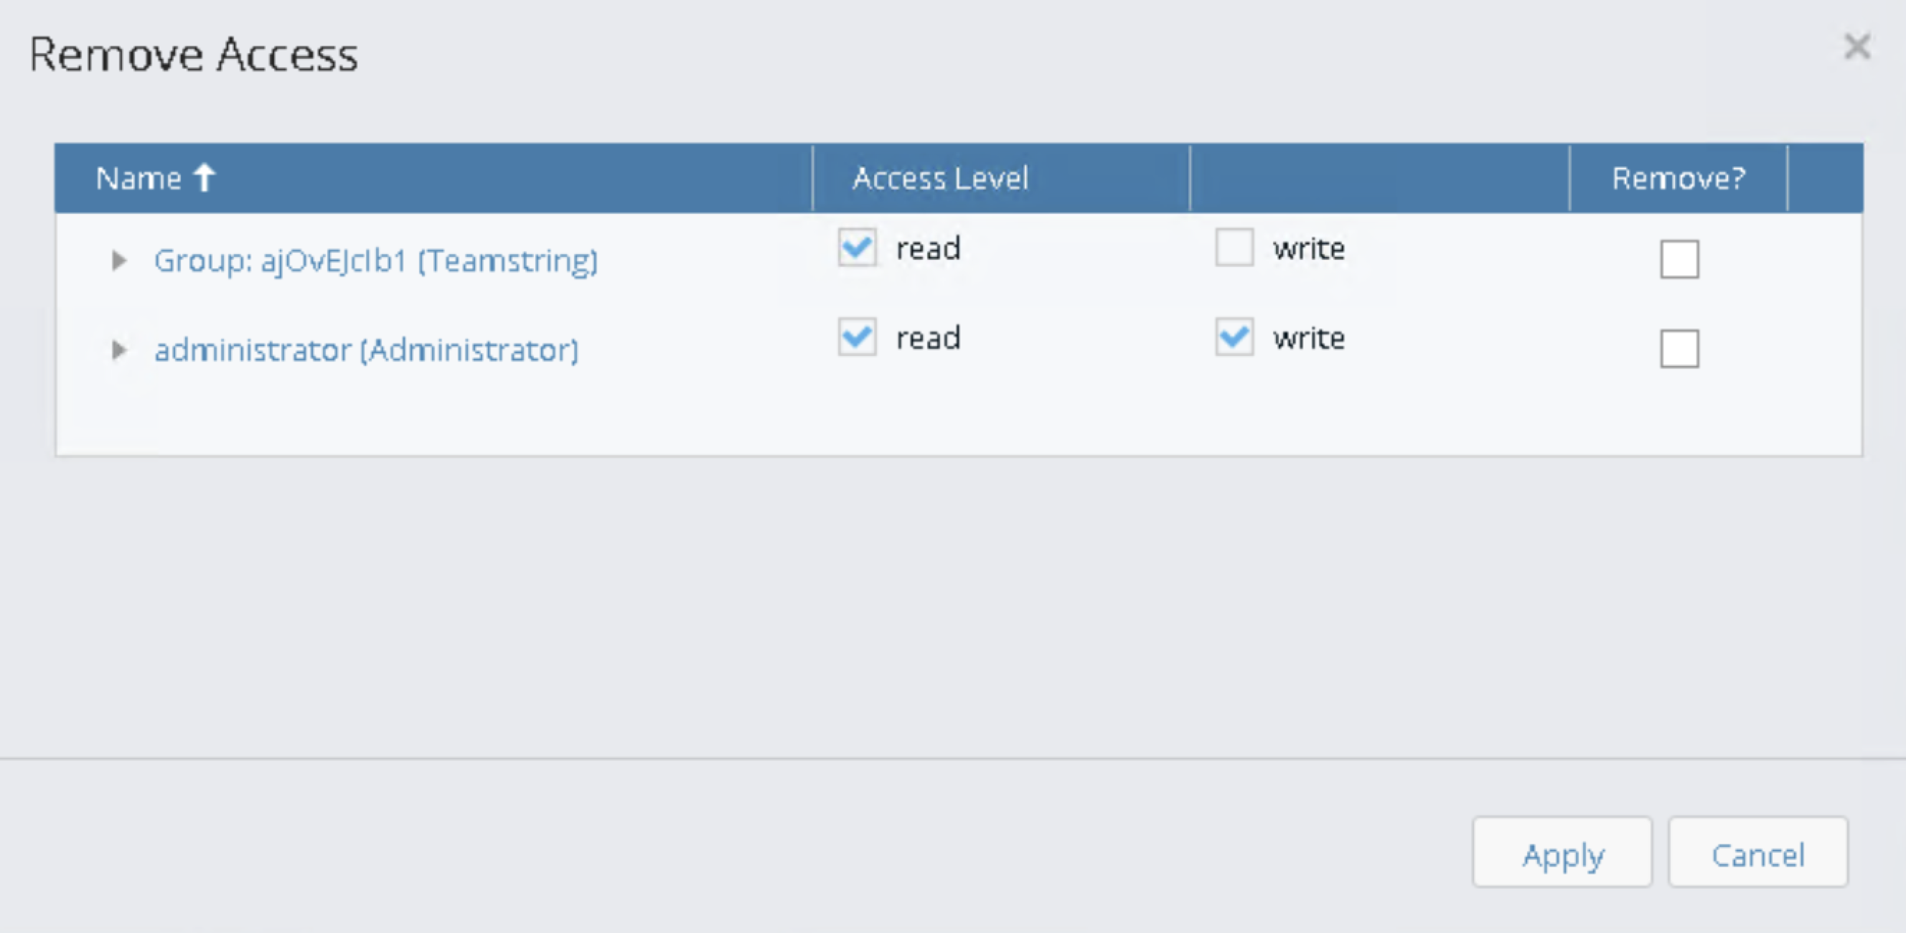Click the Remove? column header
The height and width of the screenshot is (933, 1906).
[1678, 177]
